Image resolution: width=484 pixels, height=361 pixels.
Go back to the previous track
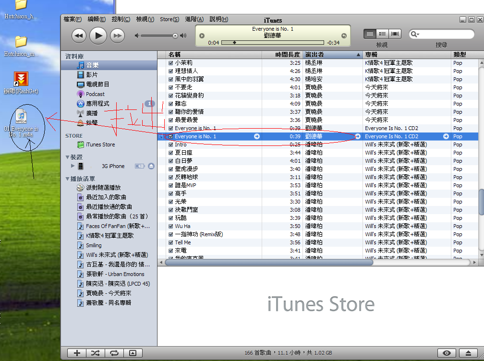click(x=79, y=36)
